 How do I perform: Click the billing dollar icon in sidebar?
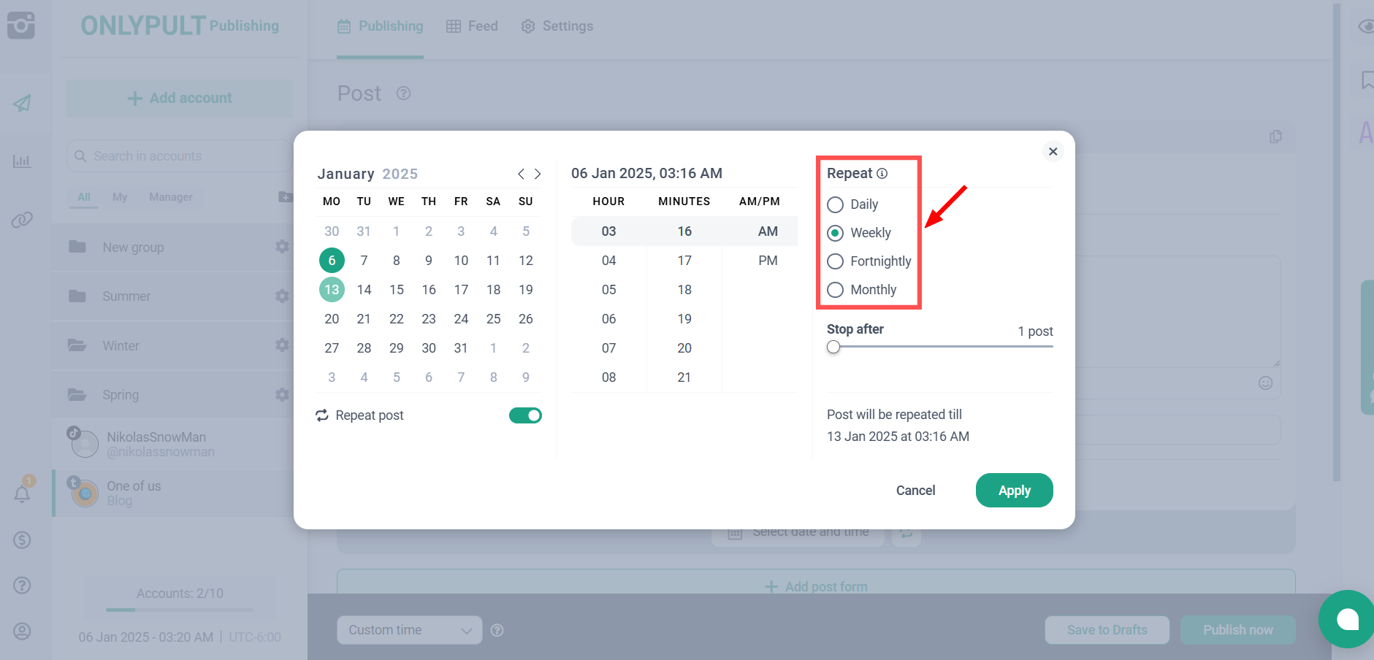pos(22,540)
